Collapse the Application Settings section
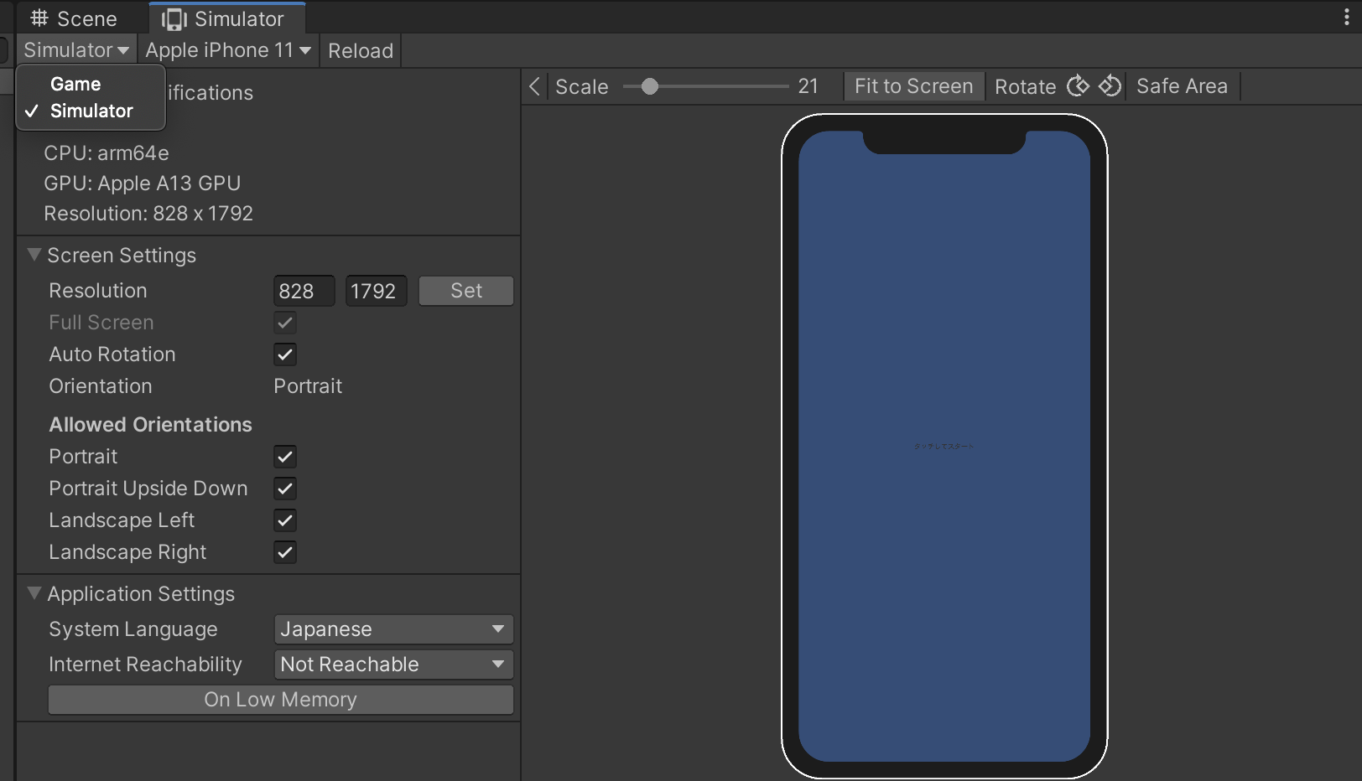1362x781 pixels. click(34, 593)
